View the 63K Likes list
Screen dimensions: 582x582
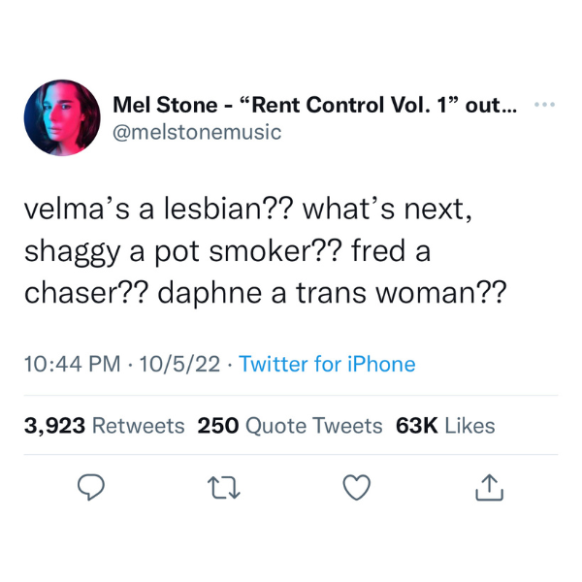click(x=445, y=426)
